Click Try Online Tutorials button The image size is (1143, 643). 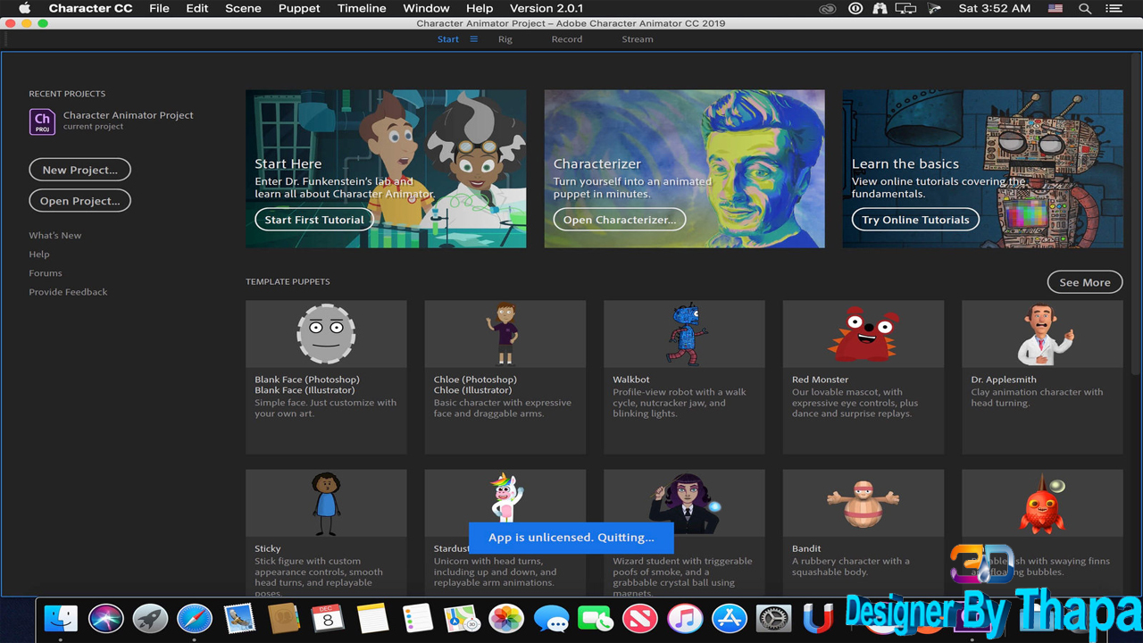(915, 220)
